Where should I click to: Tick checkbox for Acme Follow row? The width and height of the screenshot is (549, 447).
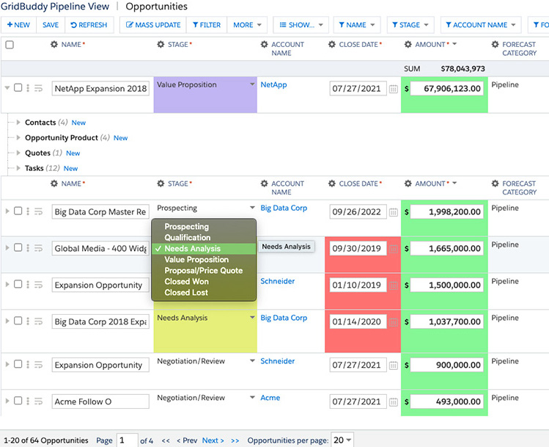(18, 401)
